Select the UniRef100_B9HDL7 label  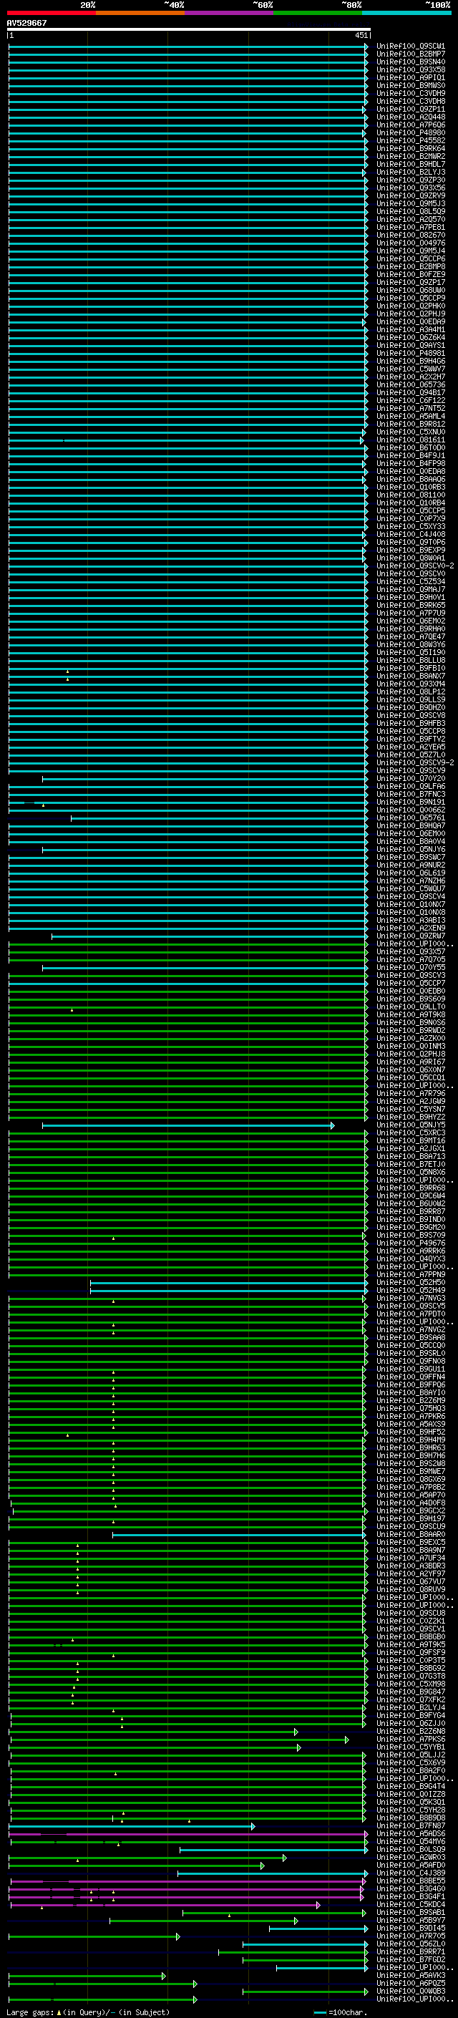point(410,164)
